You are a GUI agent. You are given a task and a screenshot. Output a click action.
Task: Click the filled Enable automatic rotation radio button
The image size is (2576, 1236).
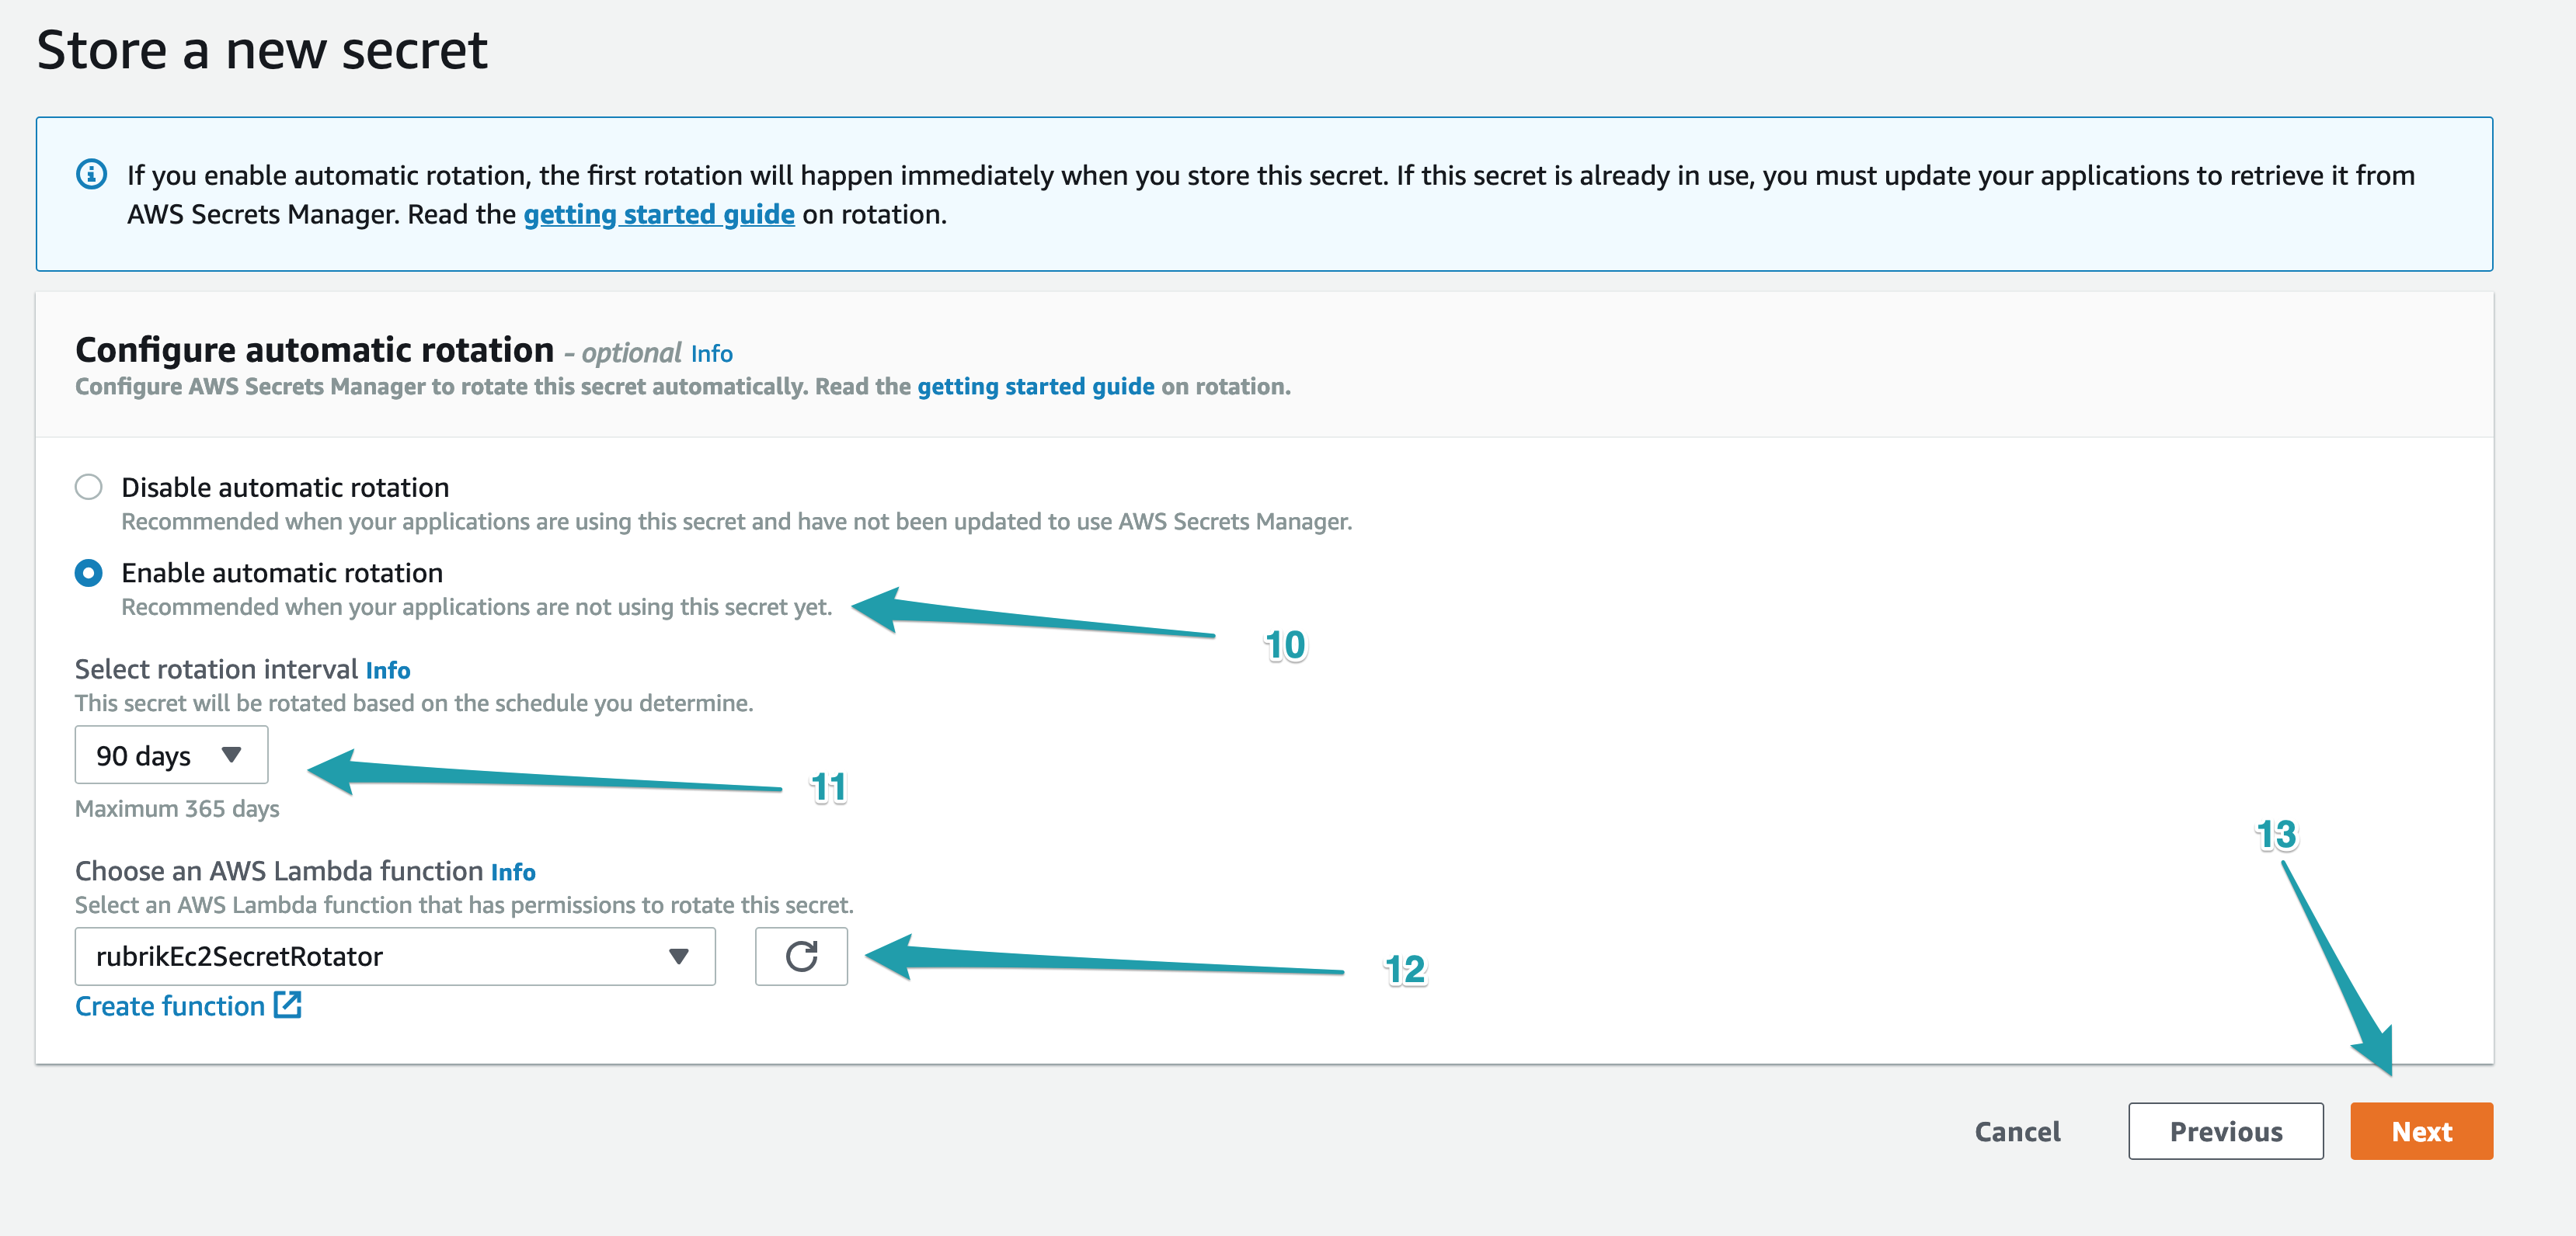click(89, 572)
